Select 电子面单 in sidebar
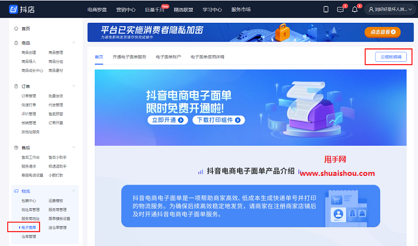The image size is (418, 246). (x=29, y=228)
